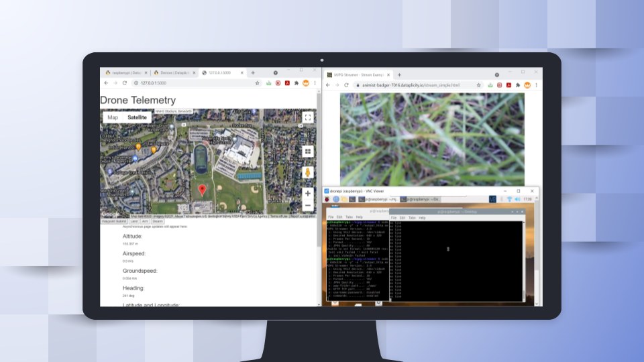Screen dimensions: 644x362
Task: Open the map tilt/grid view control
Action: [x=308, y=152]
